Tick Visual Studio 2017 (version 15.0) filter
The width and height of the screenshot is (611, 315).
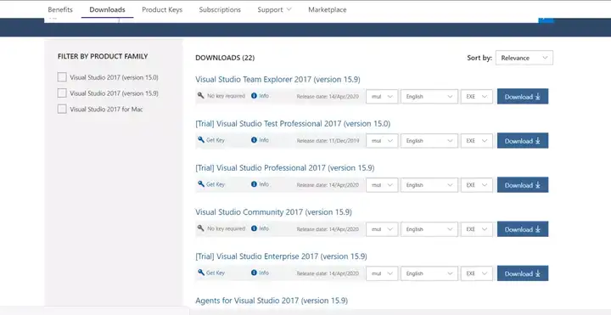pyautogui.click(x=62, y=77)
